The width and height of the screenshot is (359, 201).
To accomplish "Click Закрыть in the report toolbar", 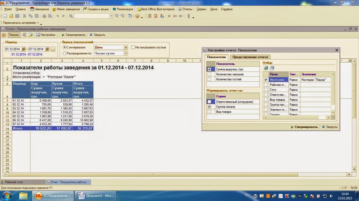I will pos(97,35).
